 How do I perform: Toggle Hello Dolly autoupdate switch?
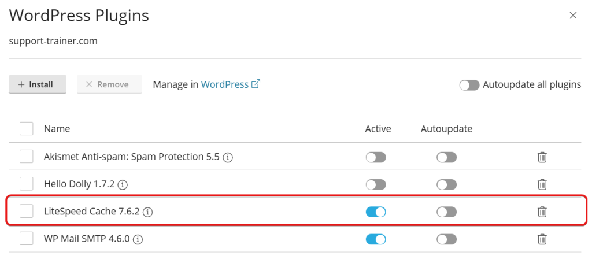point(446,184)
